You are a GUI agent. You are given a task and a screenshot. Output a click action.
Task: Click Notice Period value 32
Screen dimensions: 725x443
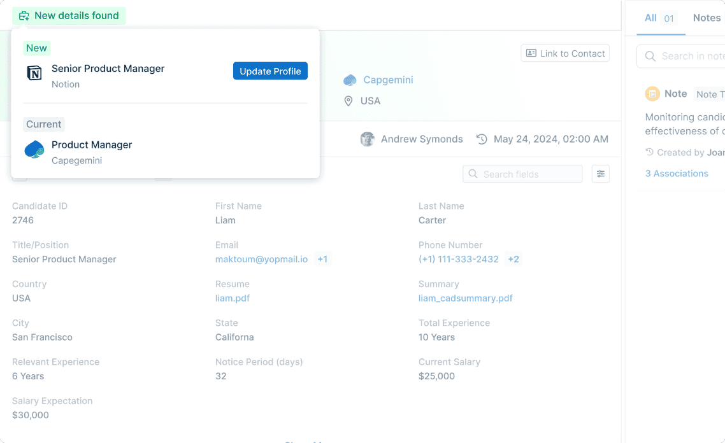220,376
